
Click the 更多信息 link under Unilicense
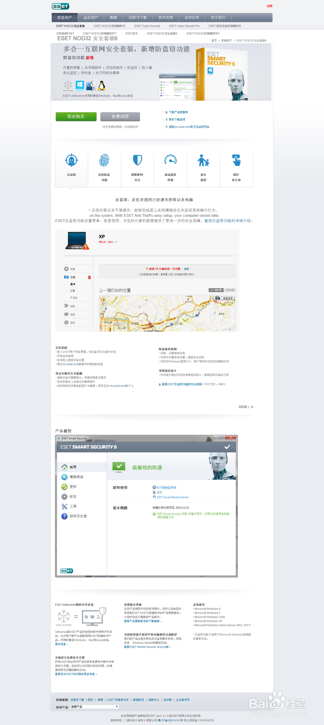[61, 644]
